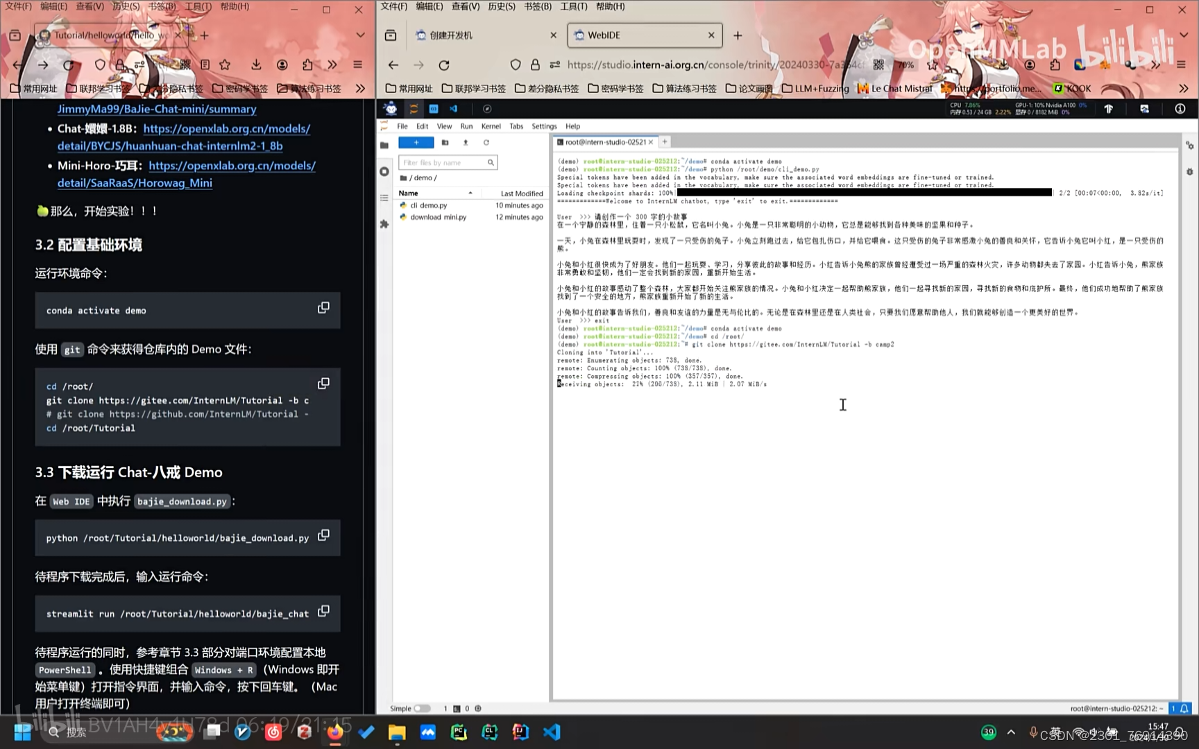Open Firefox from the Windows taskbar
The width and height of the screenshot is (1199, 749).
335,732
